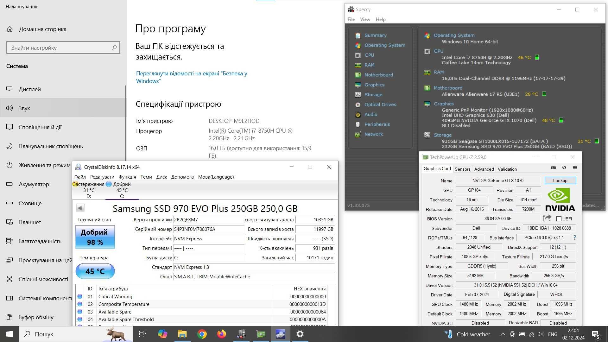Viewport: 608px width, 342px height.
Task: Select the GPU-Z Graphics Card tab
Action: [x=437, y=169]
